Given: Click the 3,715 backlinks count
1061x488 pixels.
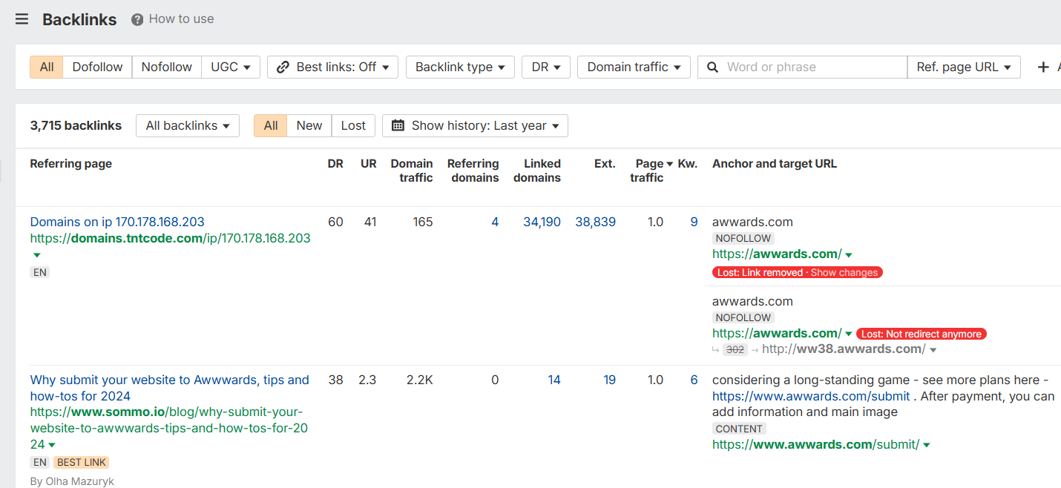Looking at the screenshot, I should (x=76, y=125).
